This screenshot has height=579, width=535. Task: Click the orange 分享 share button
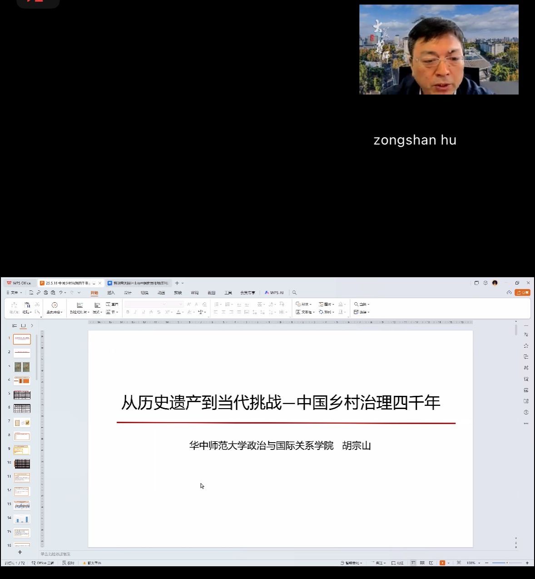click(x=522, y=293)
